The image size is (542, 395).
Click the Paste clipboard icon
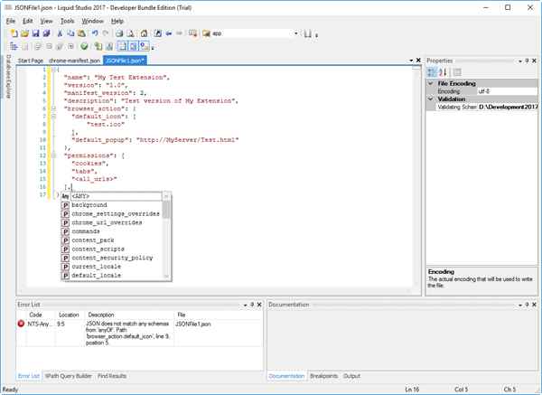[81, 33]
